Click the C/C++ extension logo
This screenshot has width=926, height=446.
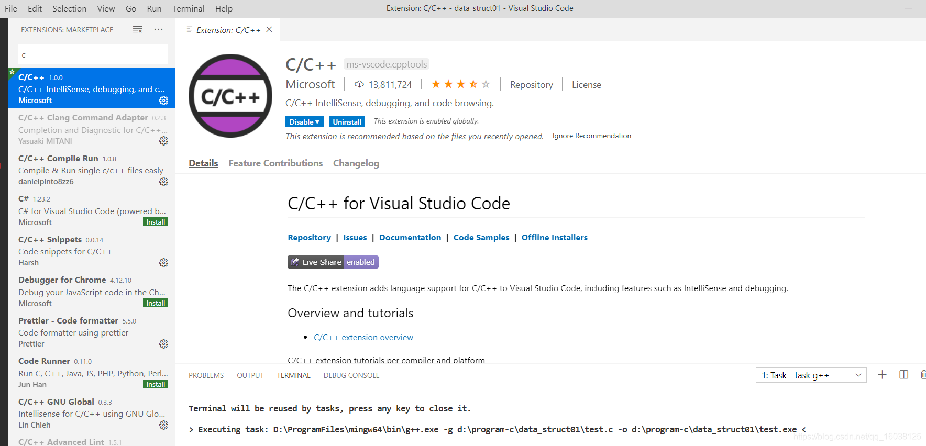click(x=230, y=96)
